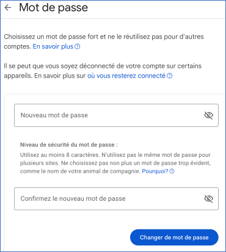Follow the "où vous resterez connecté" link

[x=126, y=76]
